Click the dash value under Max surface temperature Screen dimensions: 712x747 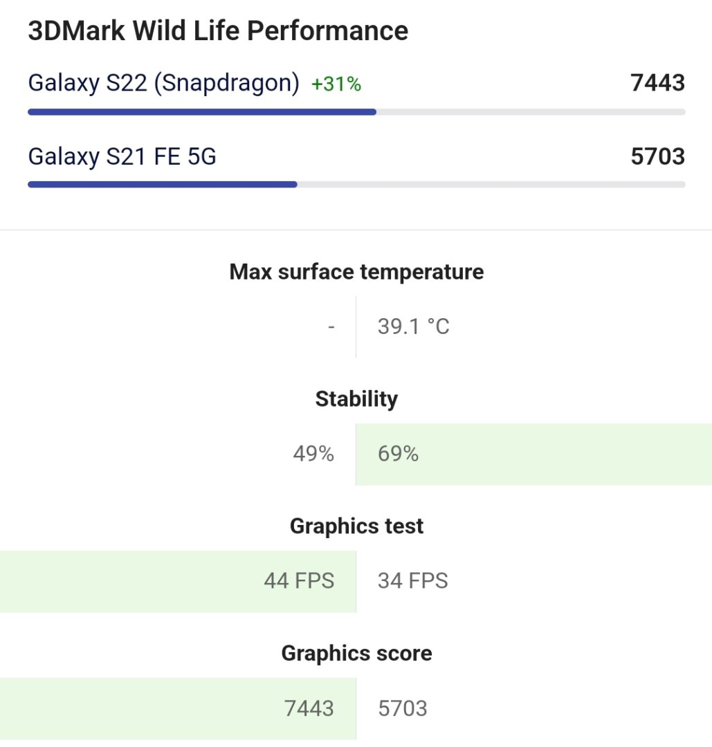point(331,326)
